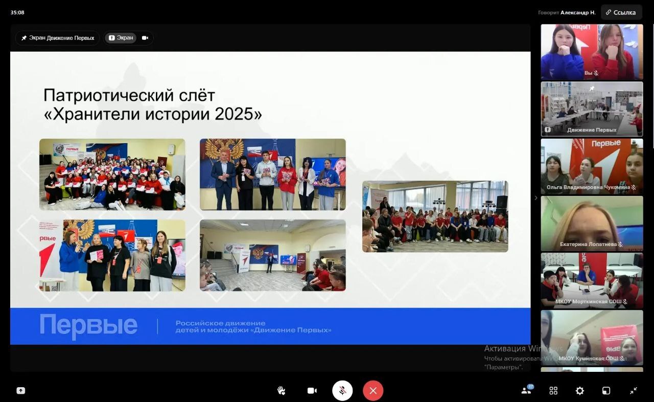The image size is (654, 402).
Task: Select the 'Движение Первых' participant thumbnail
Action: coord(592,108)
